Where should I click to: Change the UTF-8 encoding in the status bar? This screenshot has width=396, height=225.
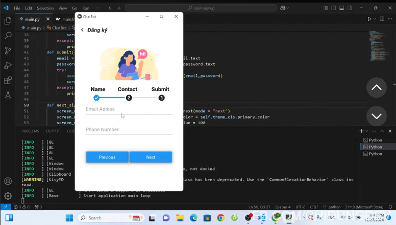tap(300, 207)
